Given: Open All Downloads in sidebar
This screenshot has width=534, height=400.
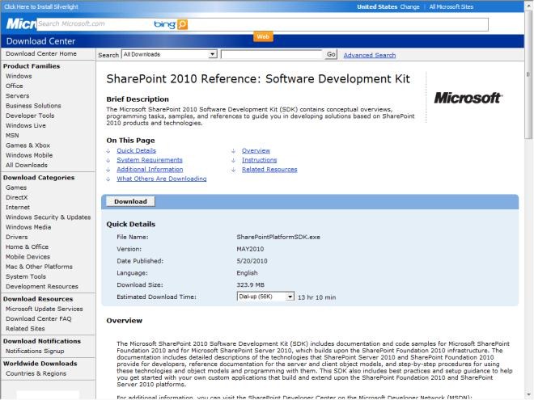Looking at the screenshot, I should click(x=27, y=165).
